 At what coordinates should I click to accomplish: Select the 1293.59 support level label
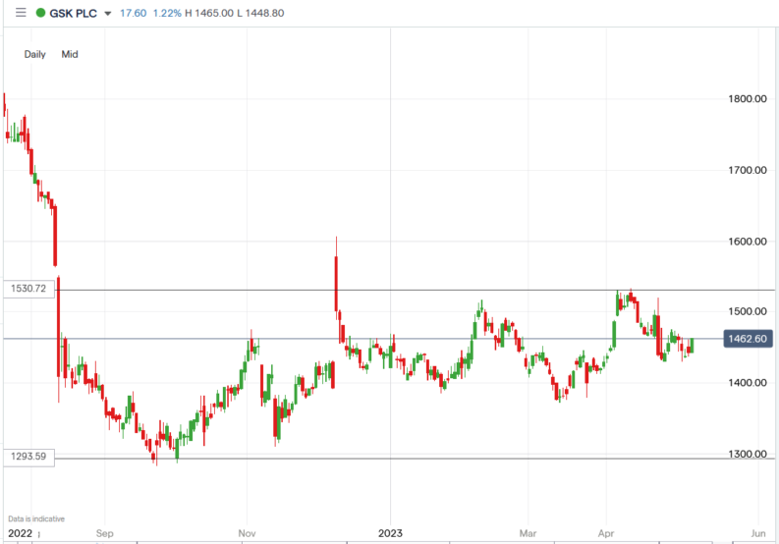pos(29,457)
